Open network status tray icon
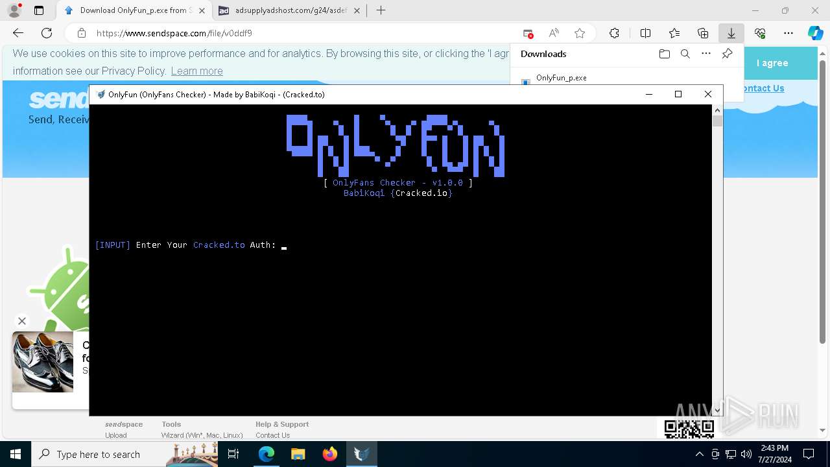The width and height of the screenshot is (830, 467). coord(731,454)
